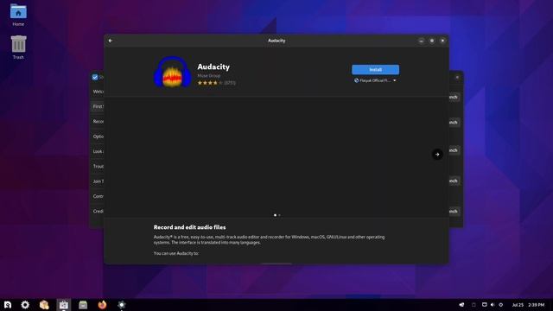
Task: Select the Troub... item in background sidebar
Action: (98, 167)
